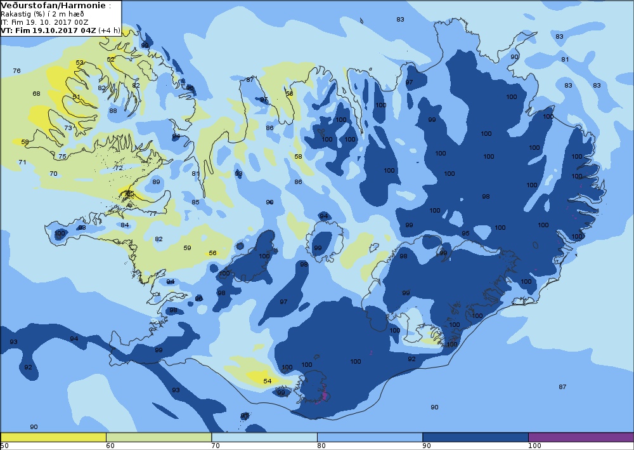Click the map value 88

(x=113, y=110)
